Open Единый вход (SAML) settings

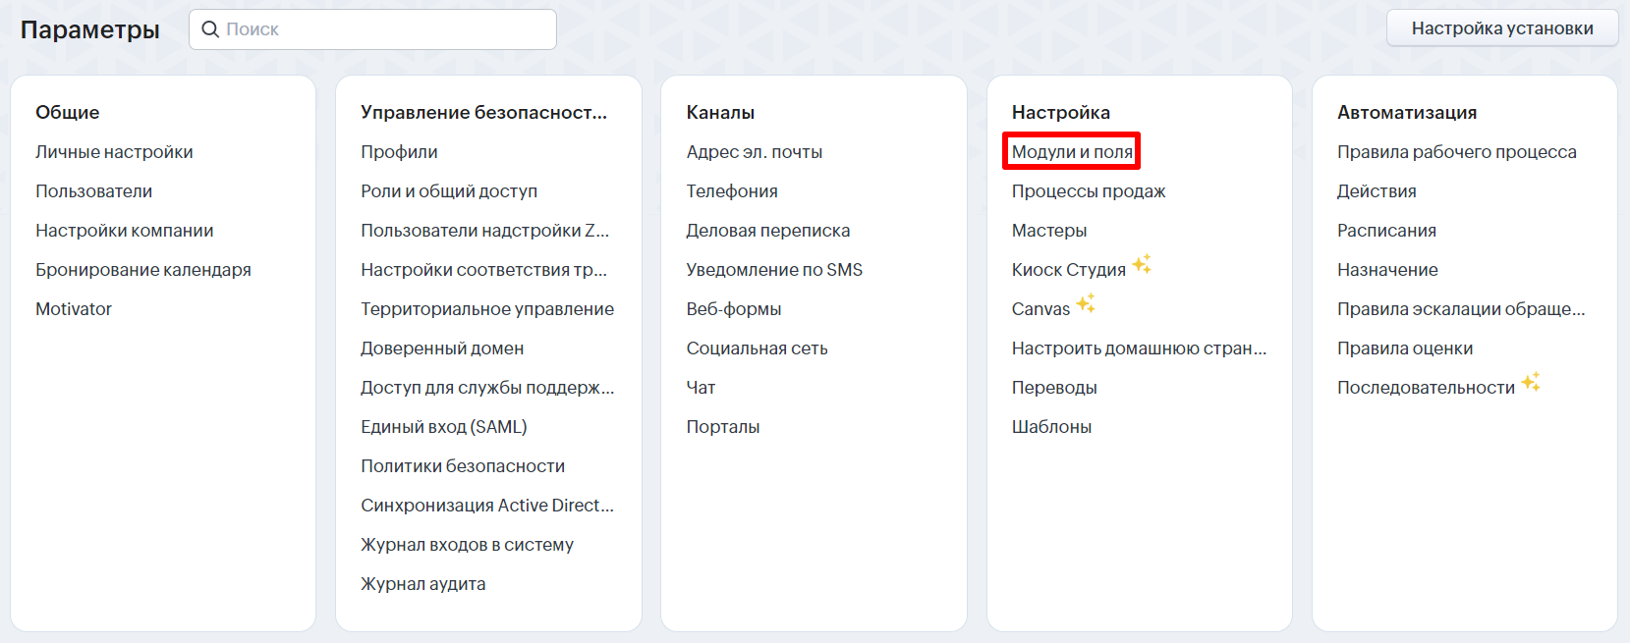444,427
